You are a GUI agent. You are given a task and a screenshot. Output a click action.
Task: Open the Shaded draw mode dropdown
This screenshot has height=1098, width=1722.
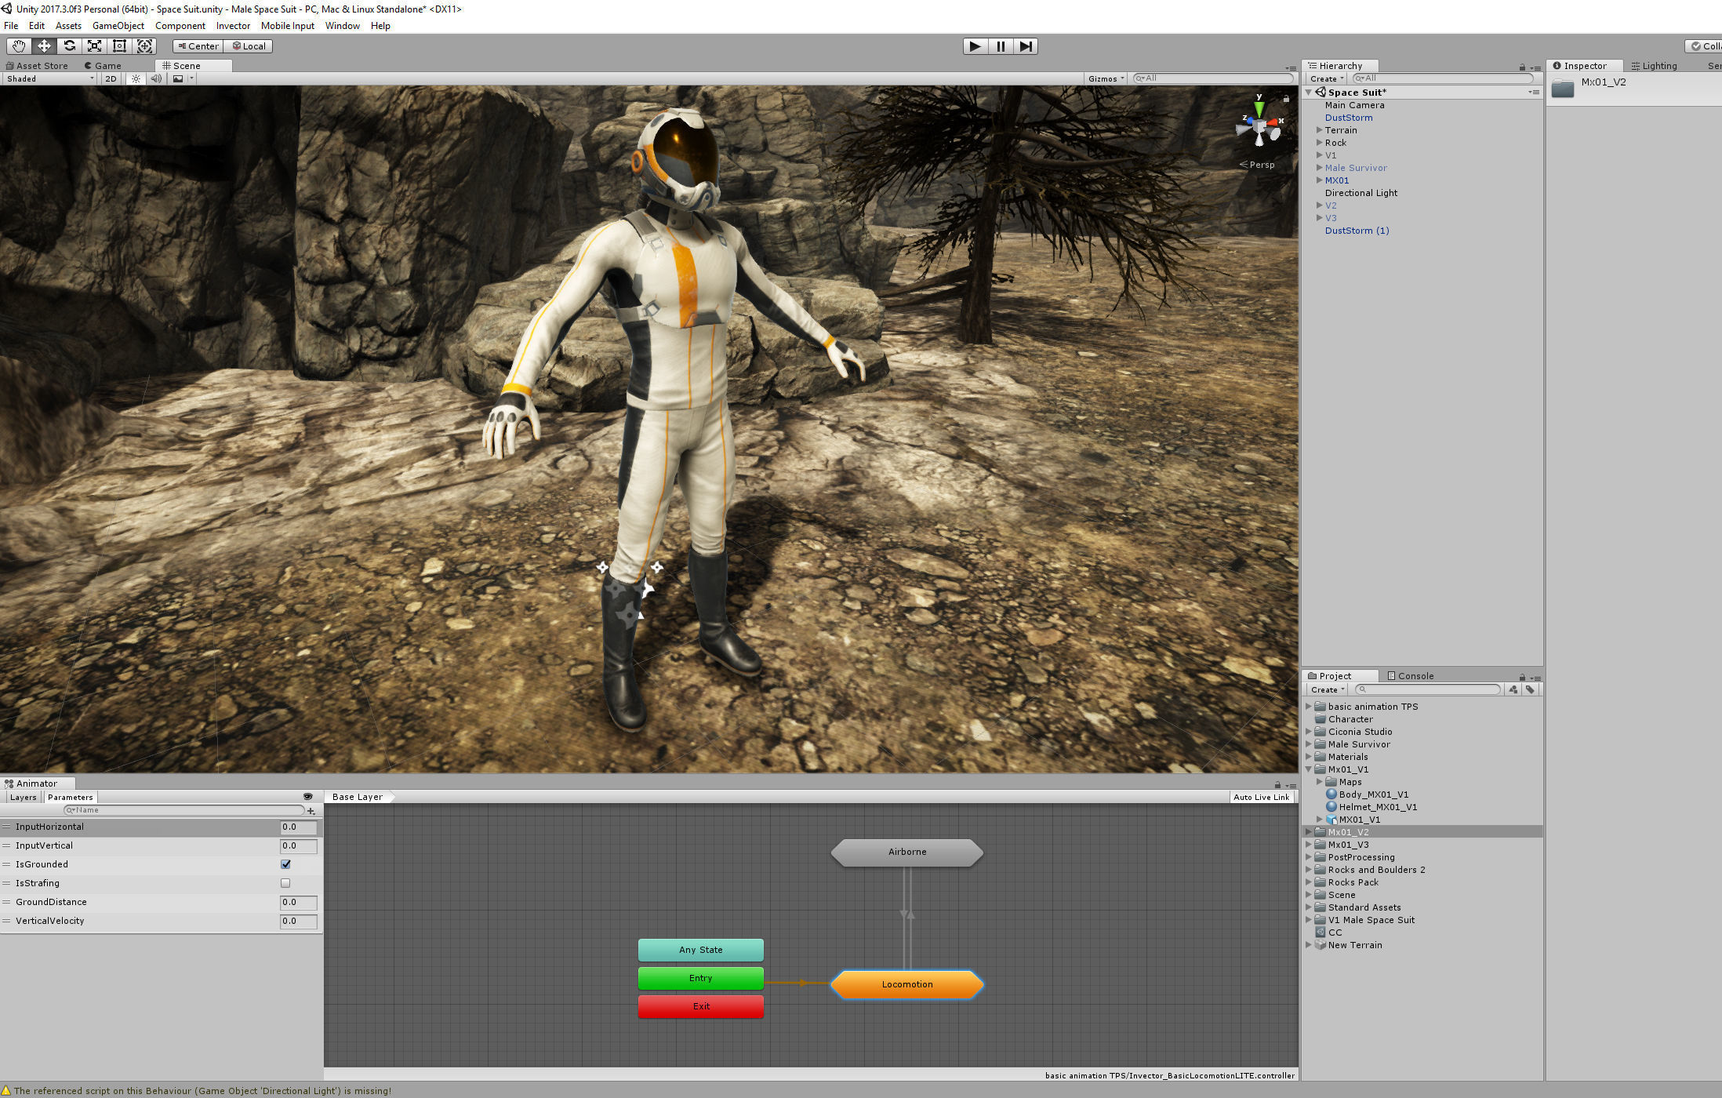[49, 78]
